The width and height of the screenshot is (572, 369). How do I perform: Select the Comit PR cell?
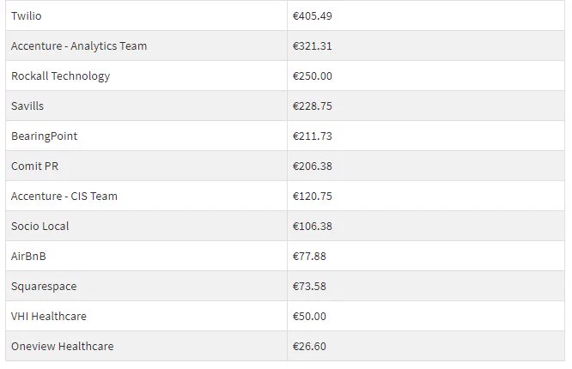(146, 166)
